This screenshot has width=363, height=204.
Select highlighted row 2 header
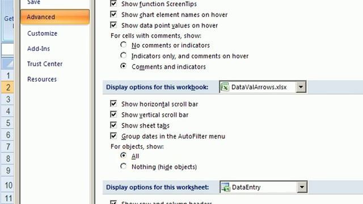click(x=7, y=87)
